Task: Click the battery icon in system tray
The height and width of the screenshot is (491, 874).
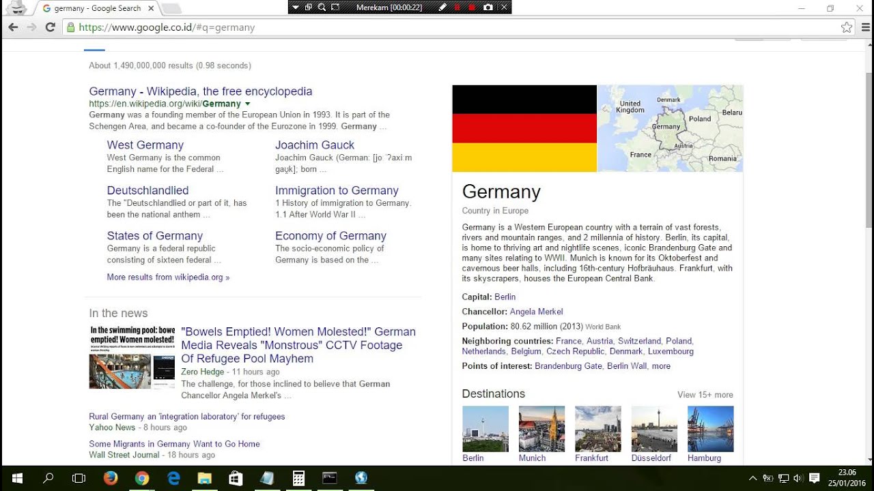Action: pos(767,478)
